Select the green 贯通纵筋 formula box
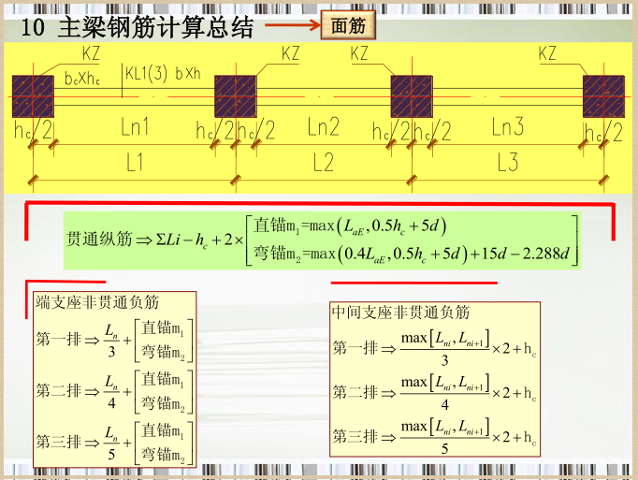This screenshot has height=480, width=638. pyautogui.click(x=322, y=241)
